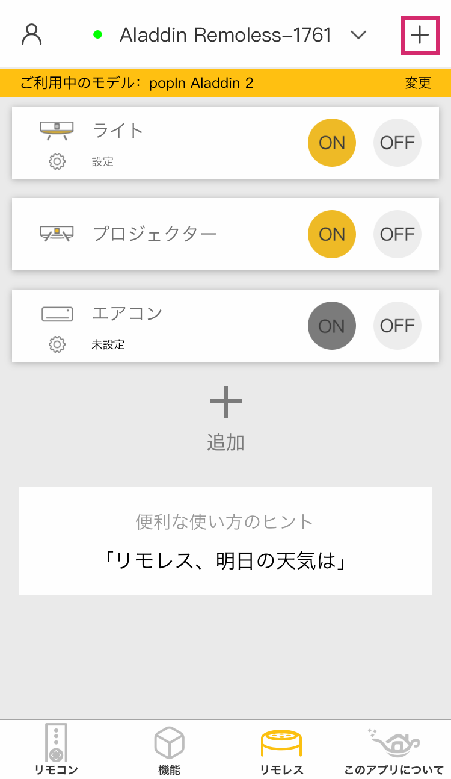Turn the プロジェクター OFF
The width and height of the screenshot is (451, 779).
[397, 234]
